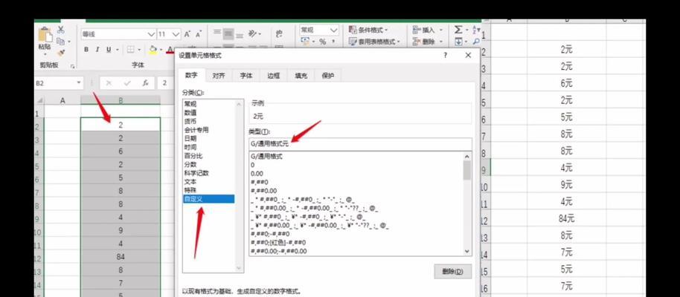Click the top align icon
Image resolution: width=680 pixels, height=297 pixels.
click(x=217, y=33)
